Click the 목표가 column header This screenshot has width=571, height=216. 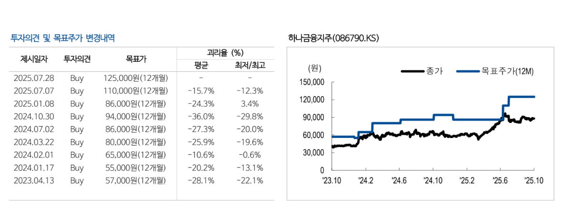[136, 59]
